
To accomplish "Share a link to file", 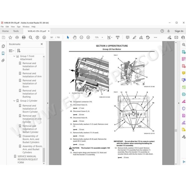I will (x=170, y=37).
